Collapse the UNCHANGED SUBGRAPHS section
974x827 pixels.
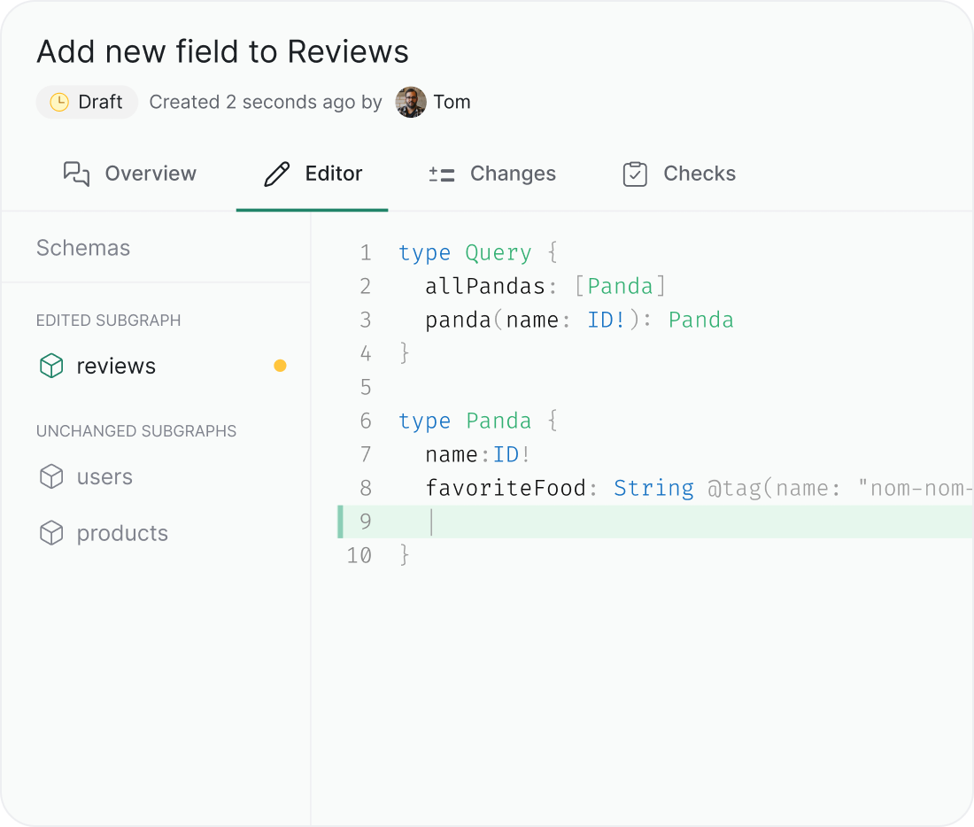click(x=135, y=431)
